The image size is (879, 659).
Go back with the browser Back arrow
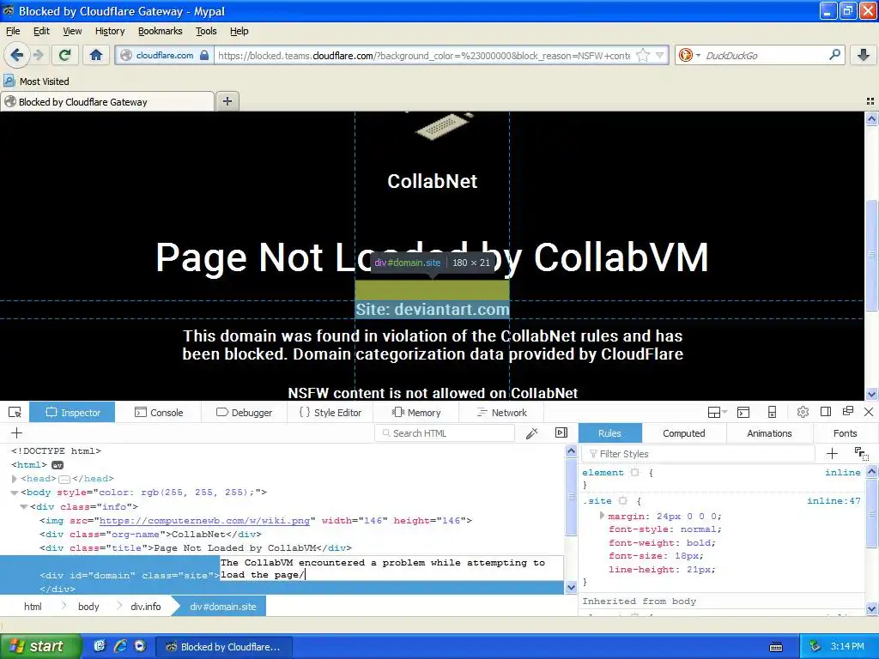(17, 55)
